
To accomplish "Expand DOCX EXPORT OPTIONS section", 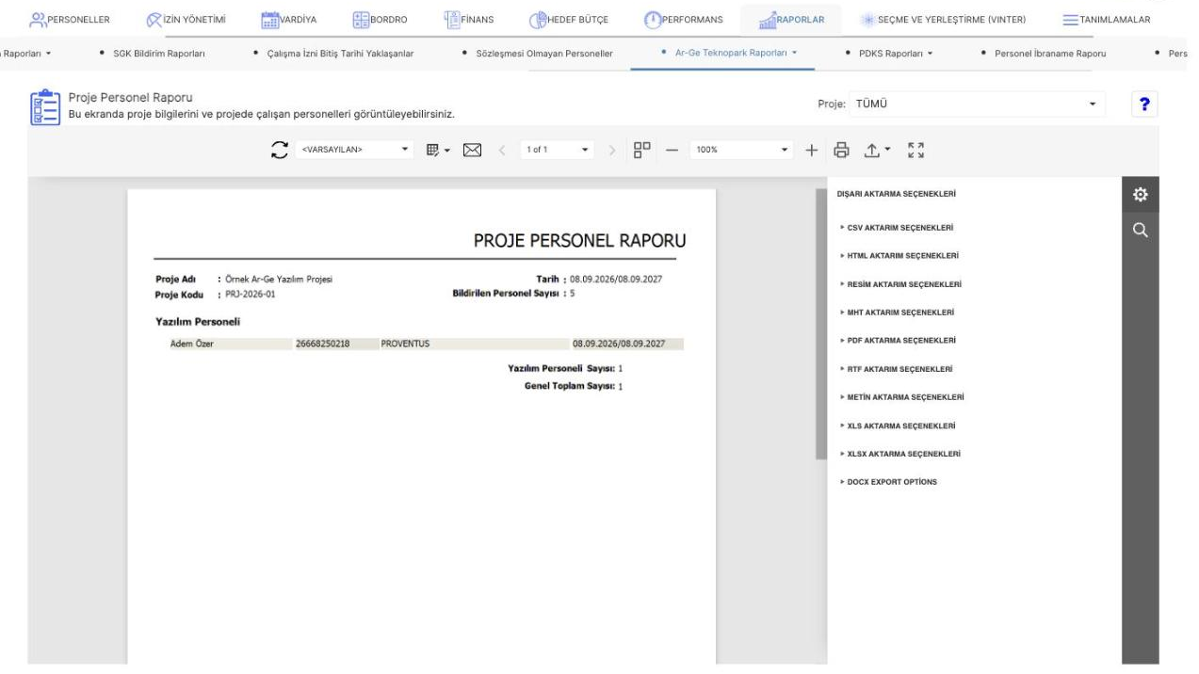I will pyautogui.click(x=887, y=482).
